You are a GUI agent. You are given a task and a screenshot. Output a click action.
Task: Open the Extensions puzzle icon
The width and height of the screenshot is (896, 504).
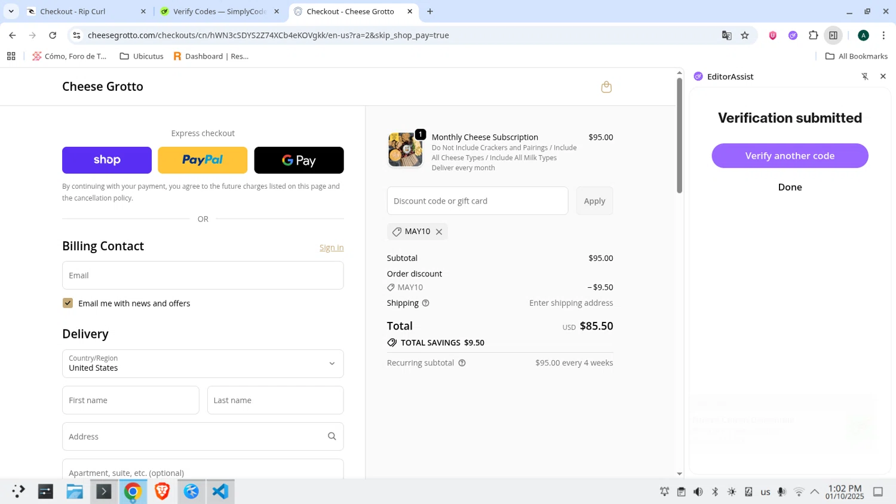[x=813, y=35]
